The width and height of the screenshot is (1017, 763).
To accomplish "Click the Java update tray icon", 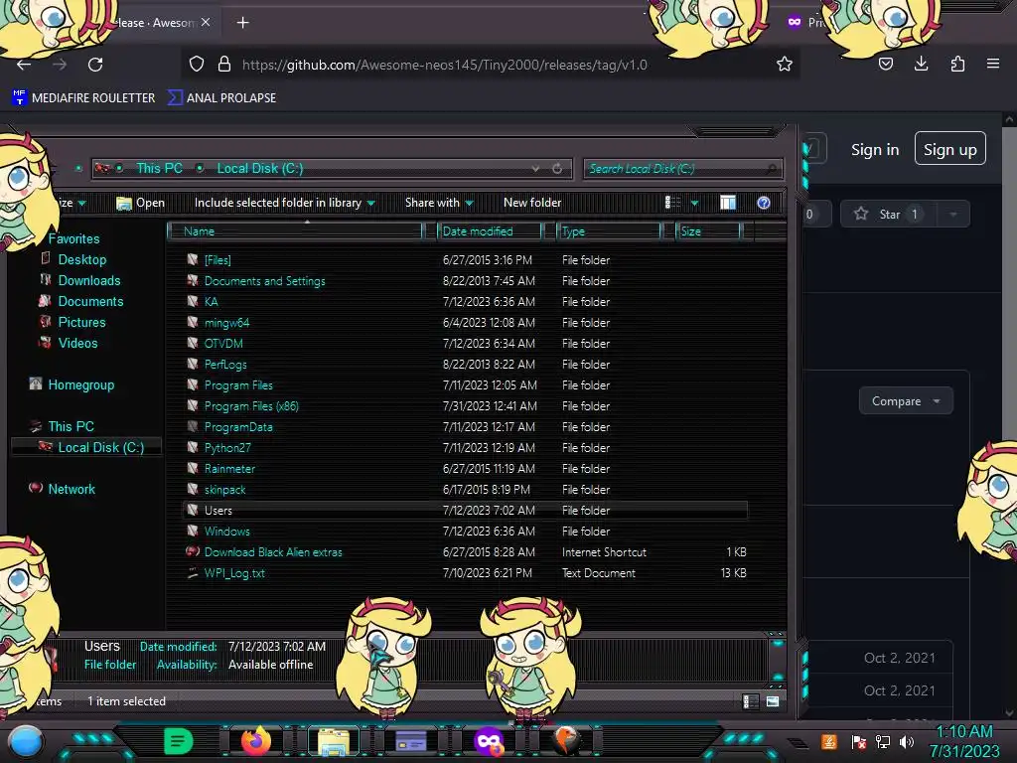I will [829, 741].
